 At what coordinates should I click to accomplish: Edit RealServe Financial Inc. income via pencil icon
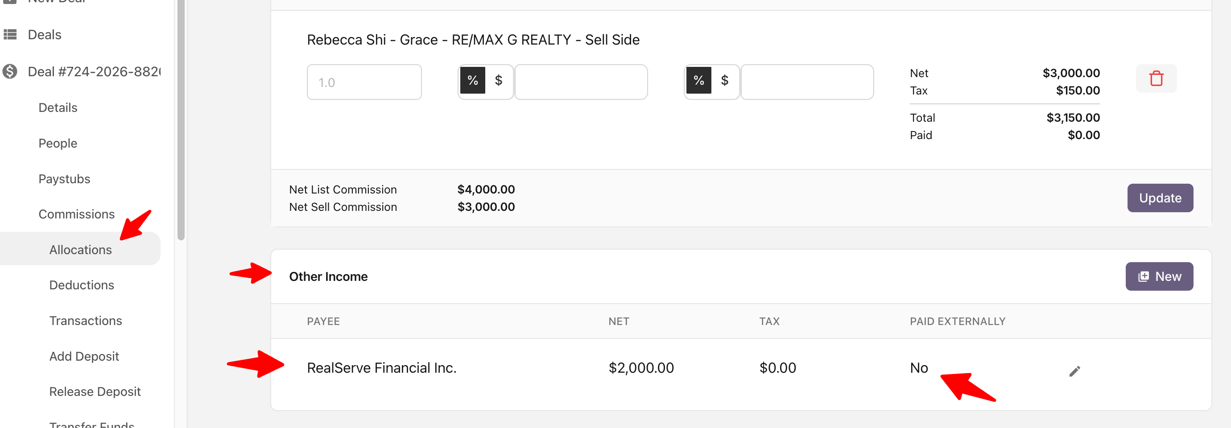(1074, 371)
